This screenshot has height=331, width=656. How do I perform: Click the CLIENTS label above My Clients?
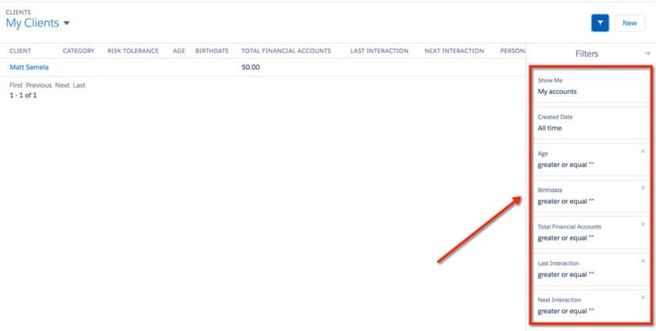[x=18, y=12]
